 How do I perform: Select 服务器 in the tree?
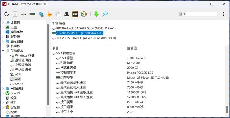[x=15, y=37]
